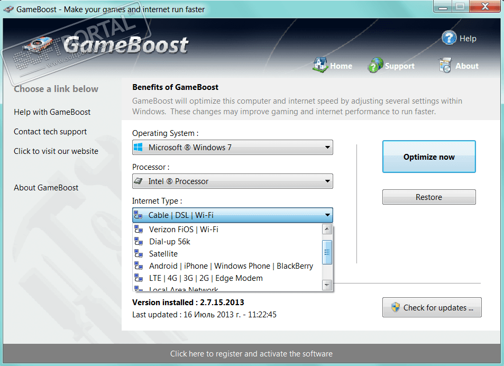The width and height of the screenshot is (504, 366).
Task: Click the network icon beside LTE | 4G
Action: click(139, 278)
